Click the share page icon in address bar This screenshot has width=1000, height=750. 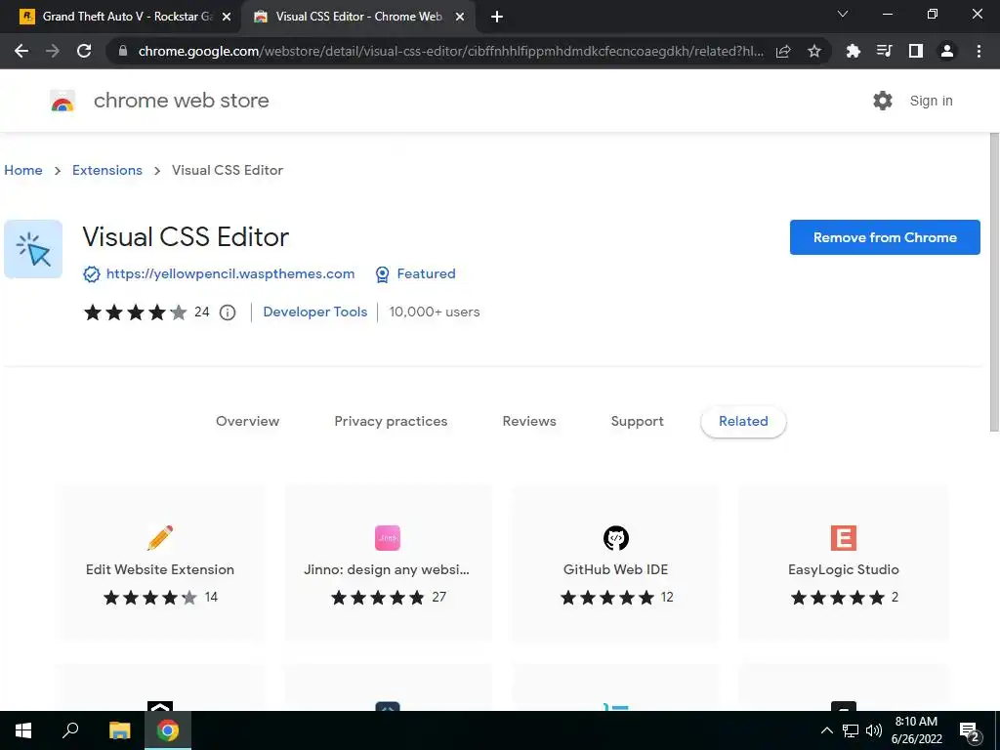[783, 51]
